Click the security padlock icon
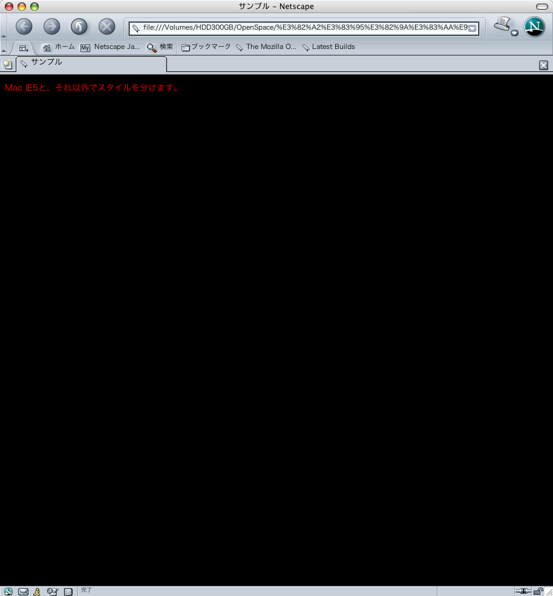Image resolution: width=553 pixels, height=596 pixels. pyautogui.click(x=538, y=591)
